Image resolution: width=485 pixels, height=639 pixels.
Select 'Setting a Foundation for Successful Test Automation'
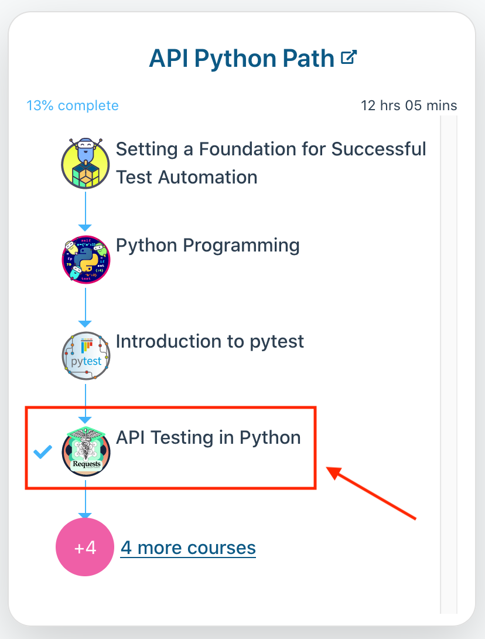click(x=271, y=163)
